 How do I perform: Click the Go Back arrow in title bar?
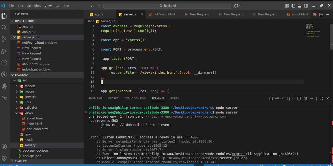[x=92, y=6]
